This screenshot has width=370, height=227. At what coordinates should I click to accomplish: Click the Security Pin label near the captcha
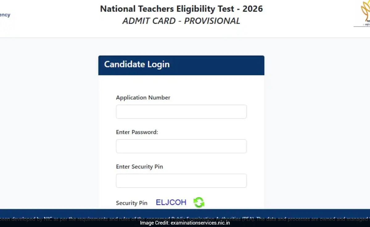131,203
